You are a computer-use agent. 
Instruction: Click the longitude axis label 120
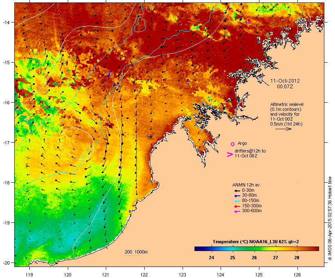click(68, 275)
